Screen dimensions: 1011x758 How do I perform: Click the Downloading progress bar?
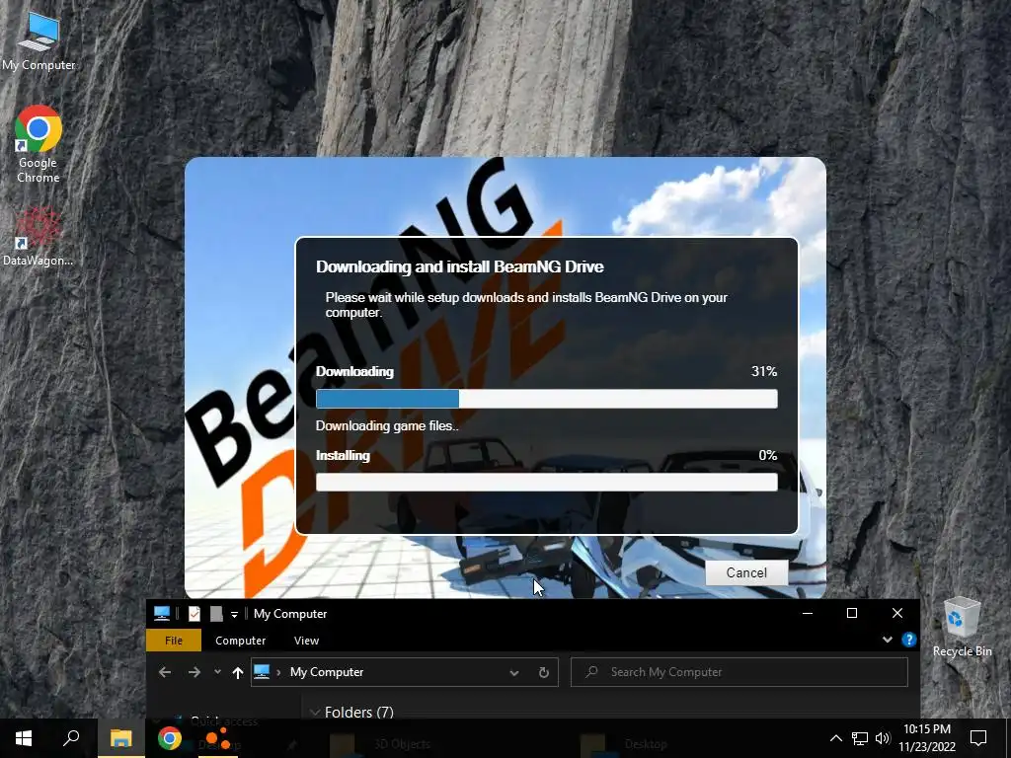tap(546, 399)
